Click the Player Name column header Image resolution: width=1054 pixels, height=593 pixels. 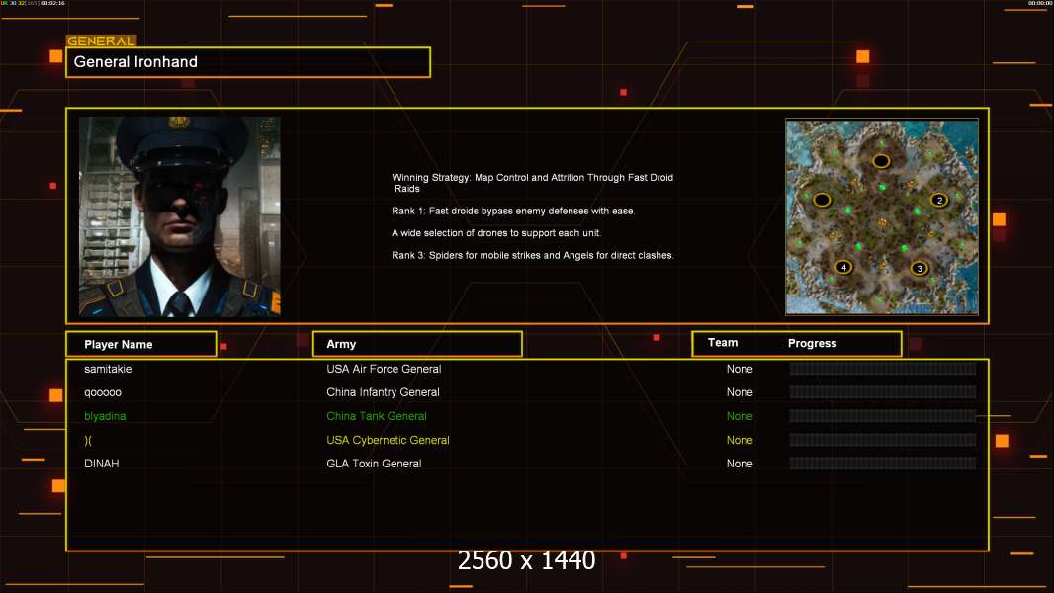[140, 344]
